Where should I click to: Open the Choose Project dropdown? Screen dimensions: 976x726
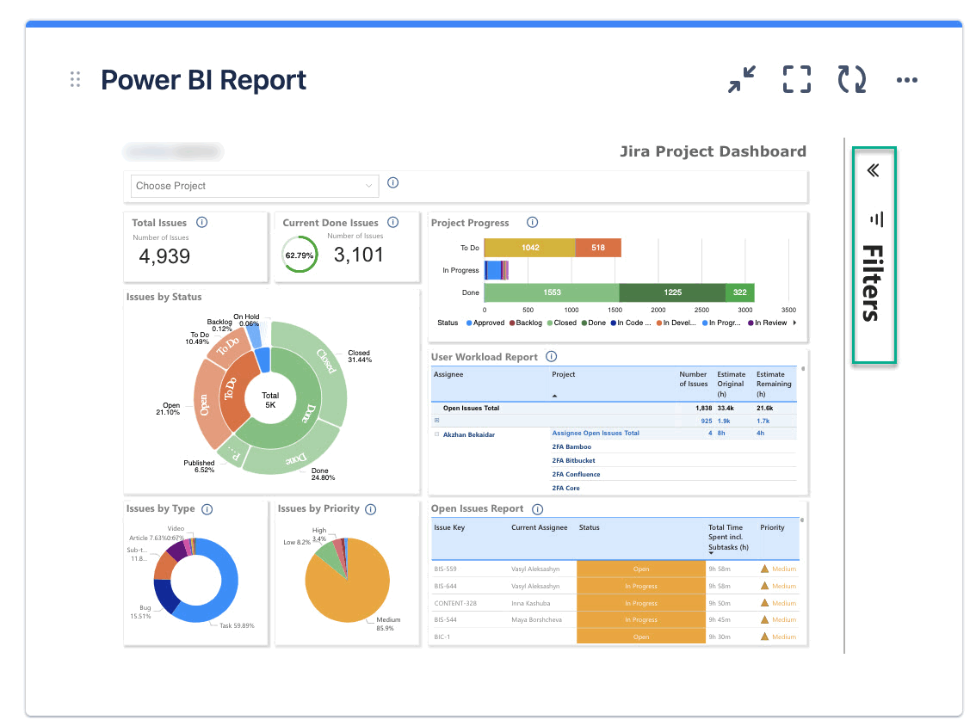coord(256,186)
